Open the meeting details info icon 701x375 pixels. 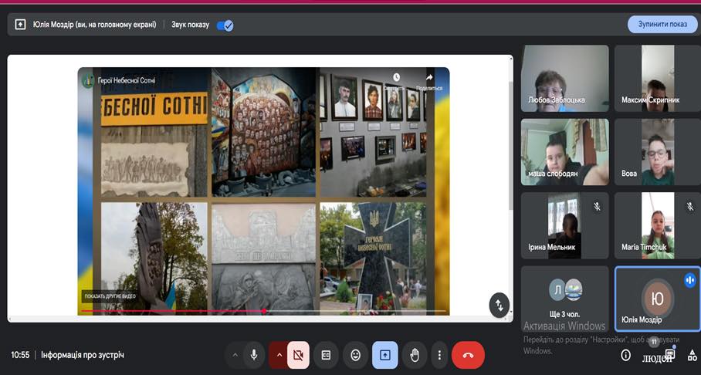[626, 355]
